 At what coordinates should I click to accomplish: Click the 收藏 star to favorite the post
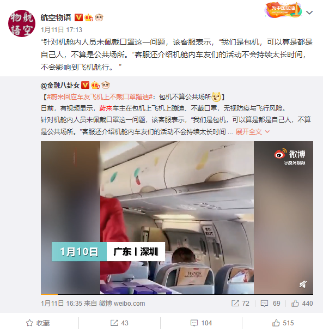(38, 323)
